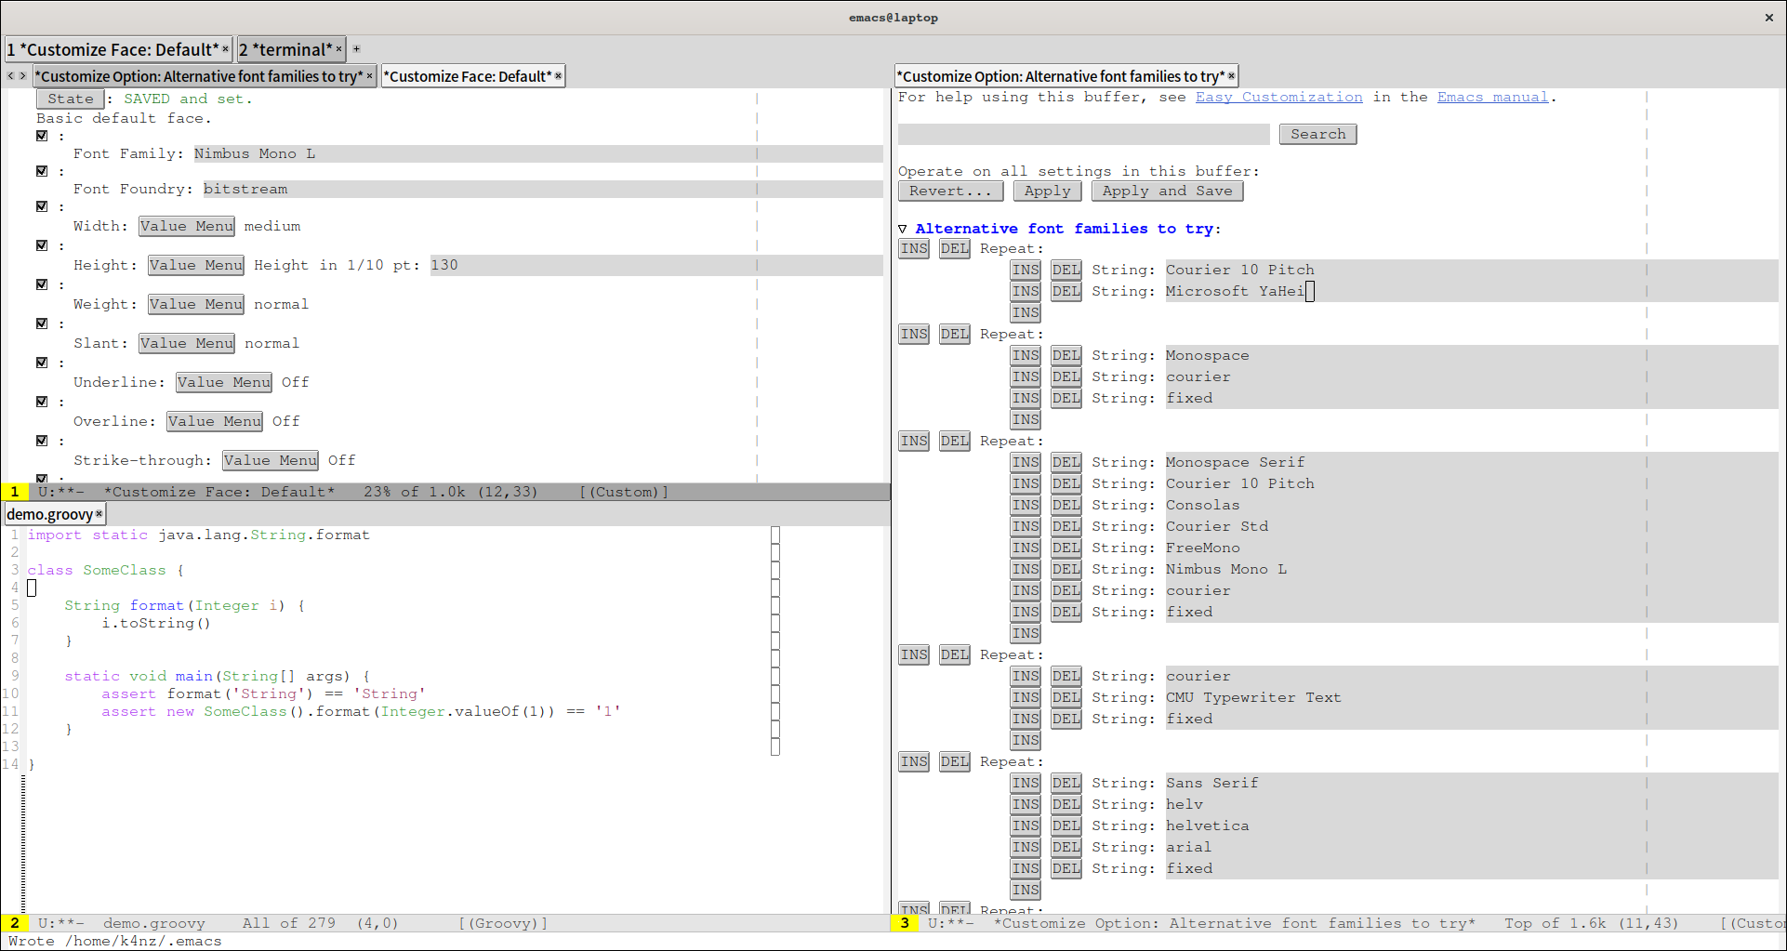This screenshot has width=1787, height=951.
Task: Open the Strike-through Value Menu
Action: point(271,460)
